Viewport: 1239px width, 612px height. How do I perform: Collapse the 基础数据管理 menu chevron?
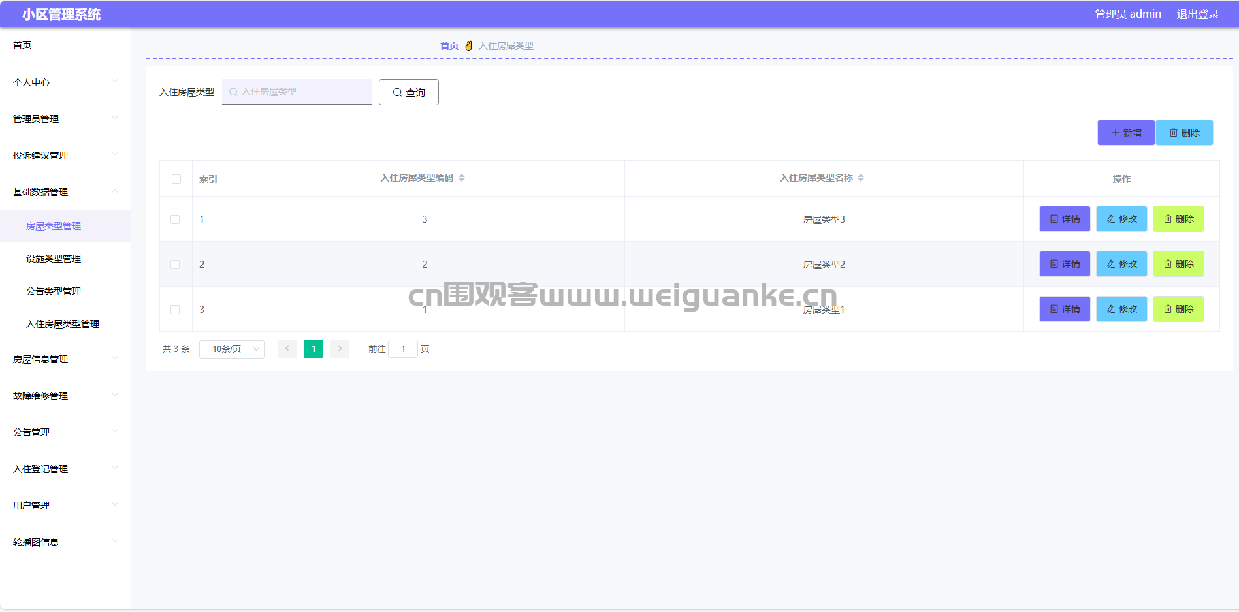[115, 191]
